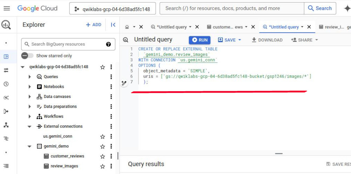The image size is (351, 174).
Task: Expand the Data preparations node
Action: pyautogui.click(x=29, y=107)
